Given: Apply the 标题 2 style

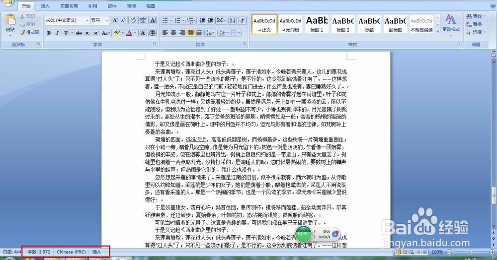Looking at the screenshot, I should 343,24.
